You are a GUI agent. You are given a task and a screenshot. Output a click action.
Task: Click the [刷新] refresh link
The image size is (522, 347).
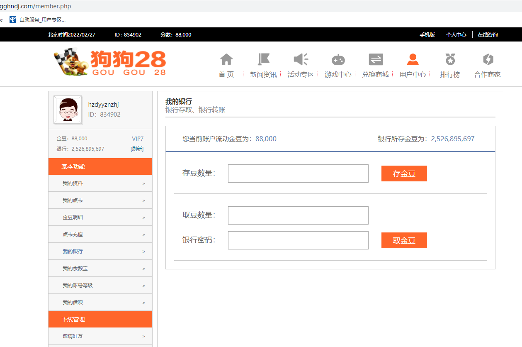(137, 149)
